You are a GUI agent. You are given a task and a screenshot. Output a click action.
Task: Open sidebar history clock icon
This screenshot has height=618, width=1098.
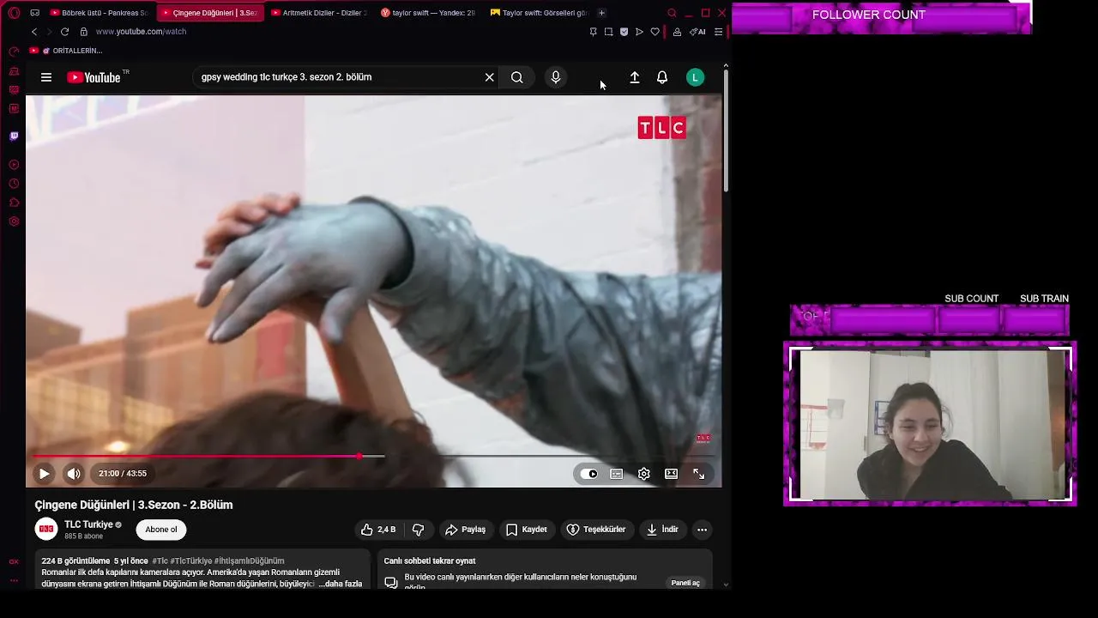click(14, 184)
